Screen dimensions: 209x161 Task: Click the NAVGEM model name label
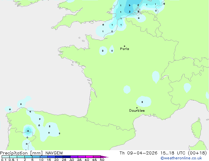54,153
